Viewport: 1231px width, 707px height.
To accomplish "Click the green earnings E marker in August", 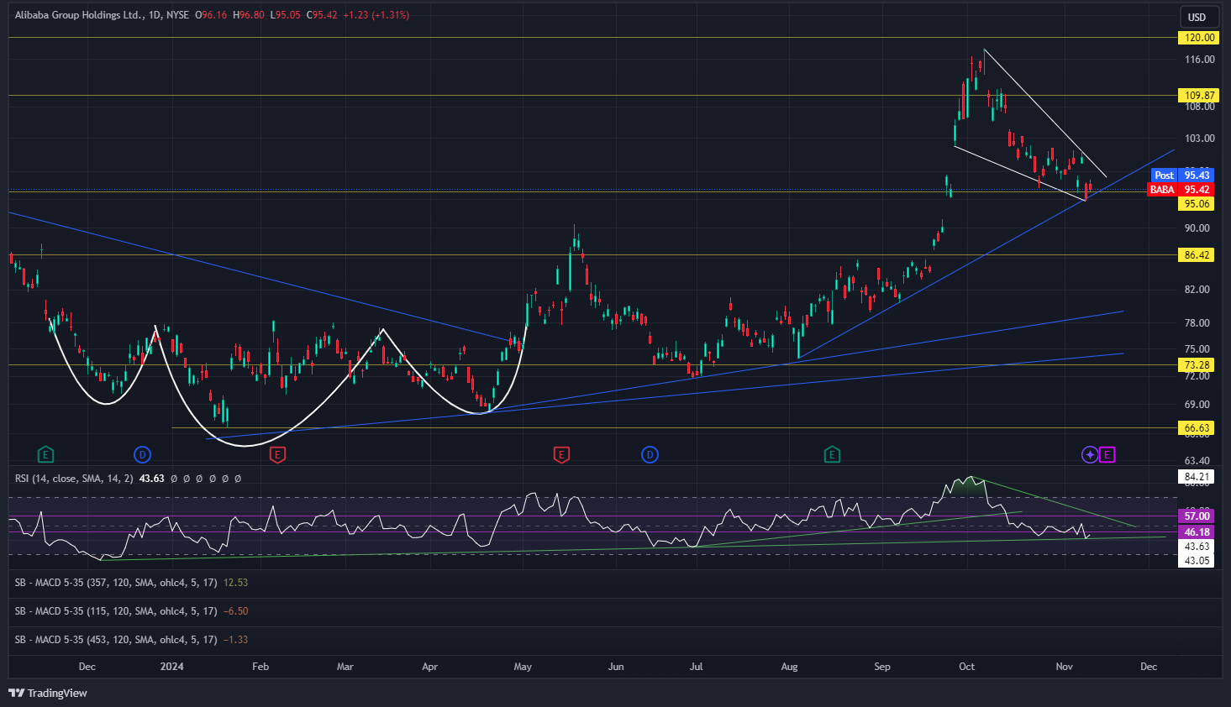I will pos(832,455).
